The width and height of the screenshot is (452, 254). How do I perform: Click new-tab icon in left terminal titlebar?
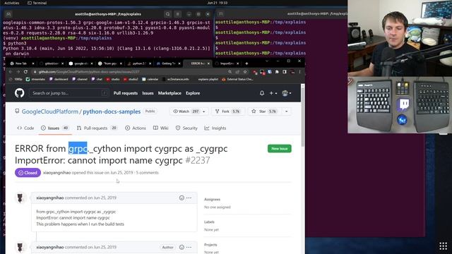pos(8,14)
